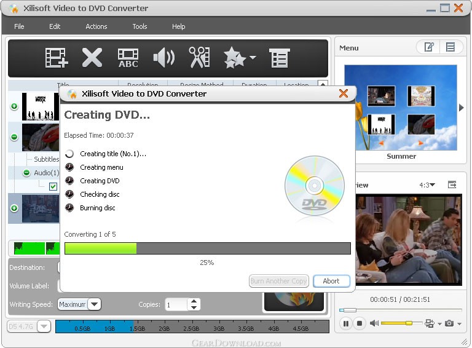Expand the third video title with plus icon
This screenshot has height=348, width=472.
tap(14, 208)
